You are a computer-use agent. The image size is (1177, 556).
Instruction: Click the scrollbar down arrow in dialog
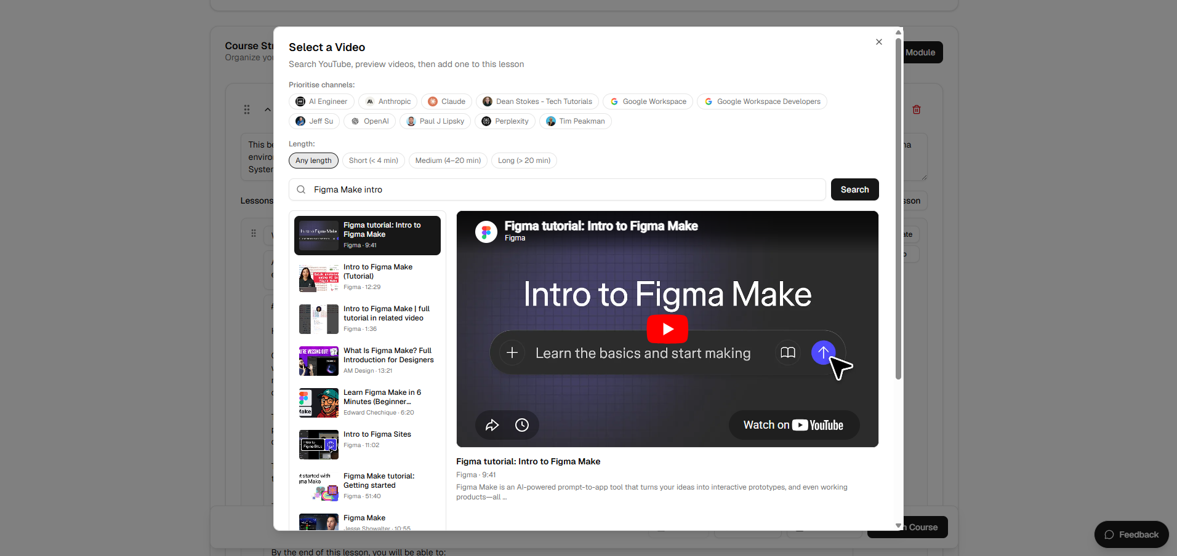coord(899,526)
